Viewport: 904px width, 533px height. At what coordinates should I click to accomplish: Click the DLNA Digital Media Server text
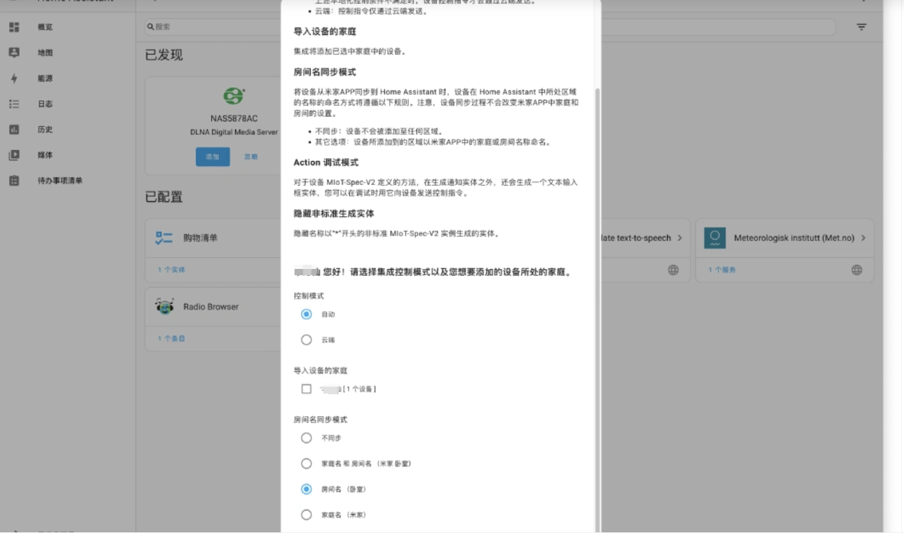click(234, 132)
